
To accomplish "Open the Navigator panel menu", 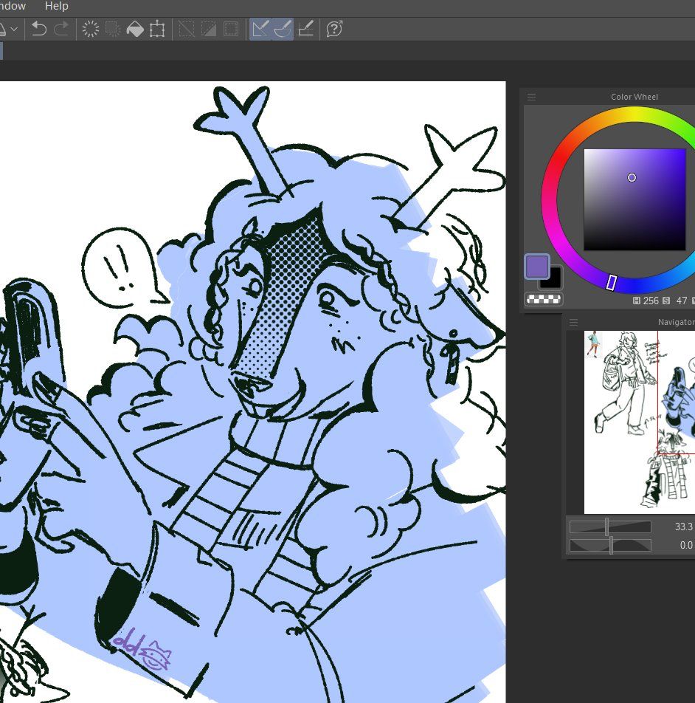I will coord(574,323).
